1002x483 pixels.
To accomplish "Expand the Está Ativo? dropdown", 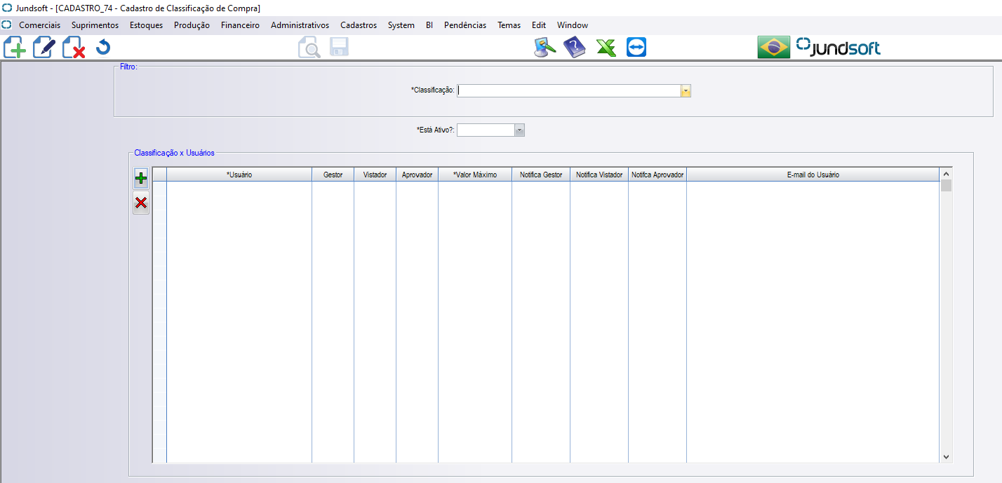I will (x=519, y=130).
